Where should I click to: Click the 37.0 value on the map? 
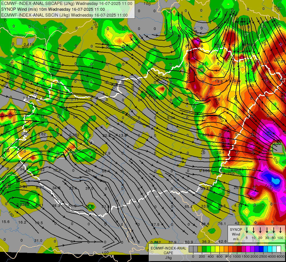point(89,188)
